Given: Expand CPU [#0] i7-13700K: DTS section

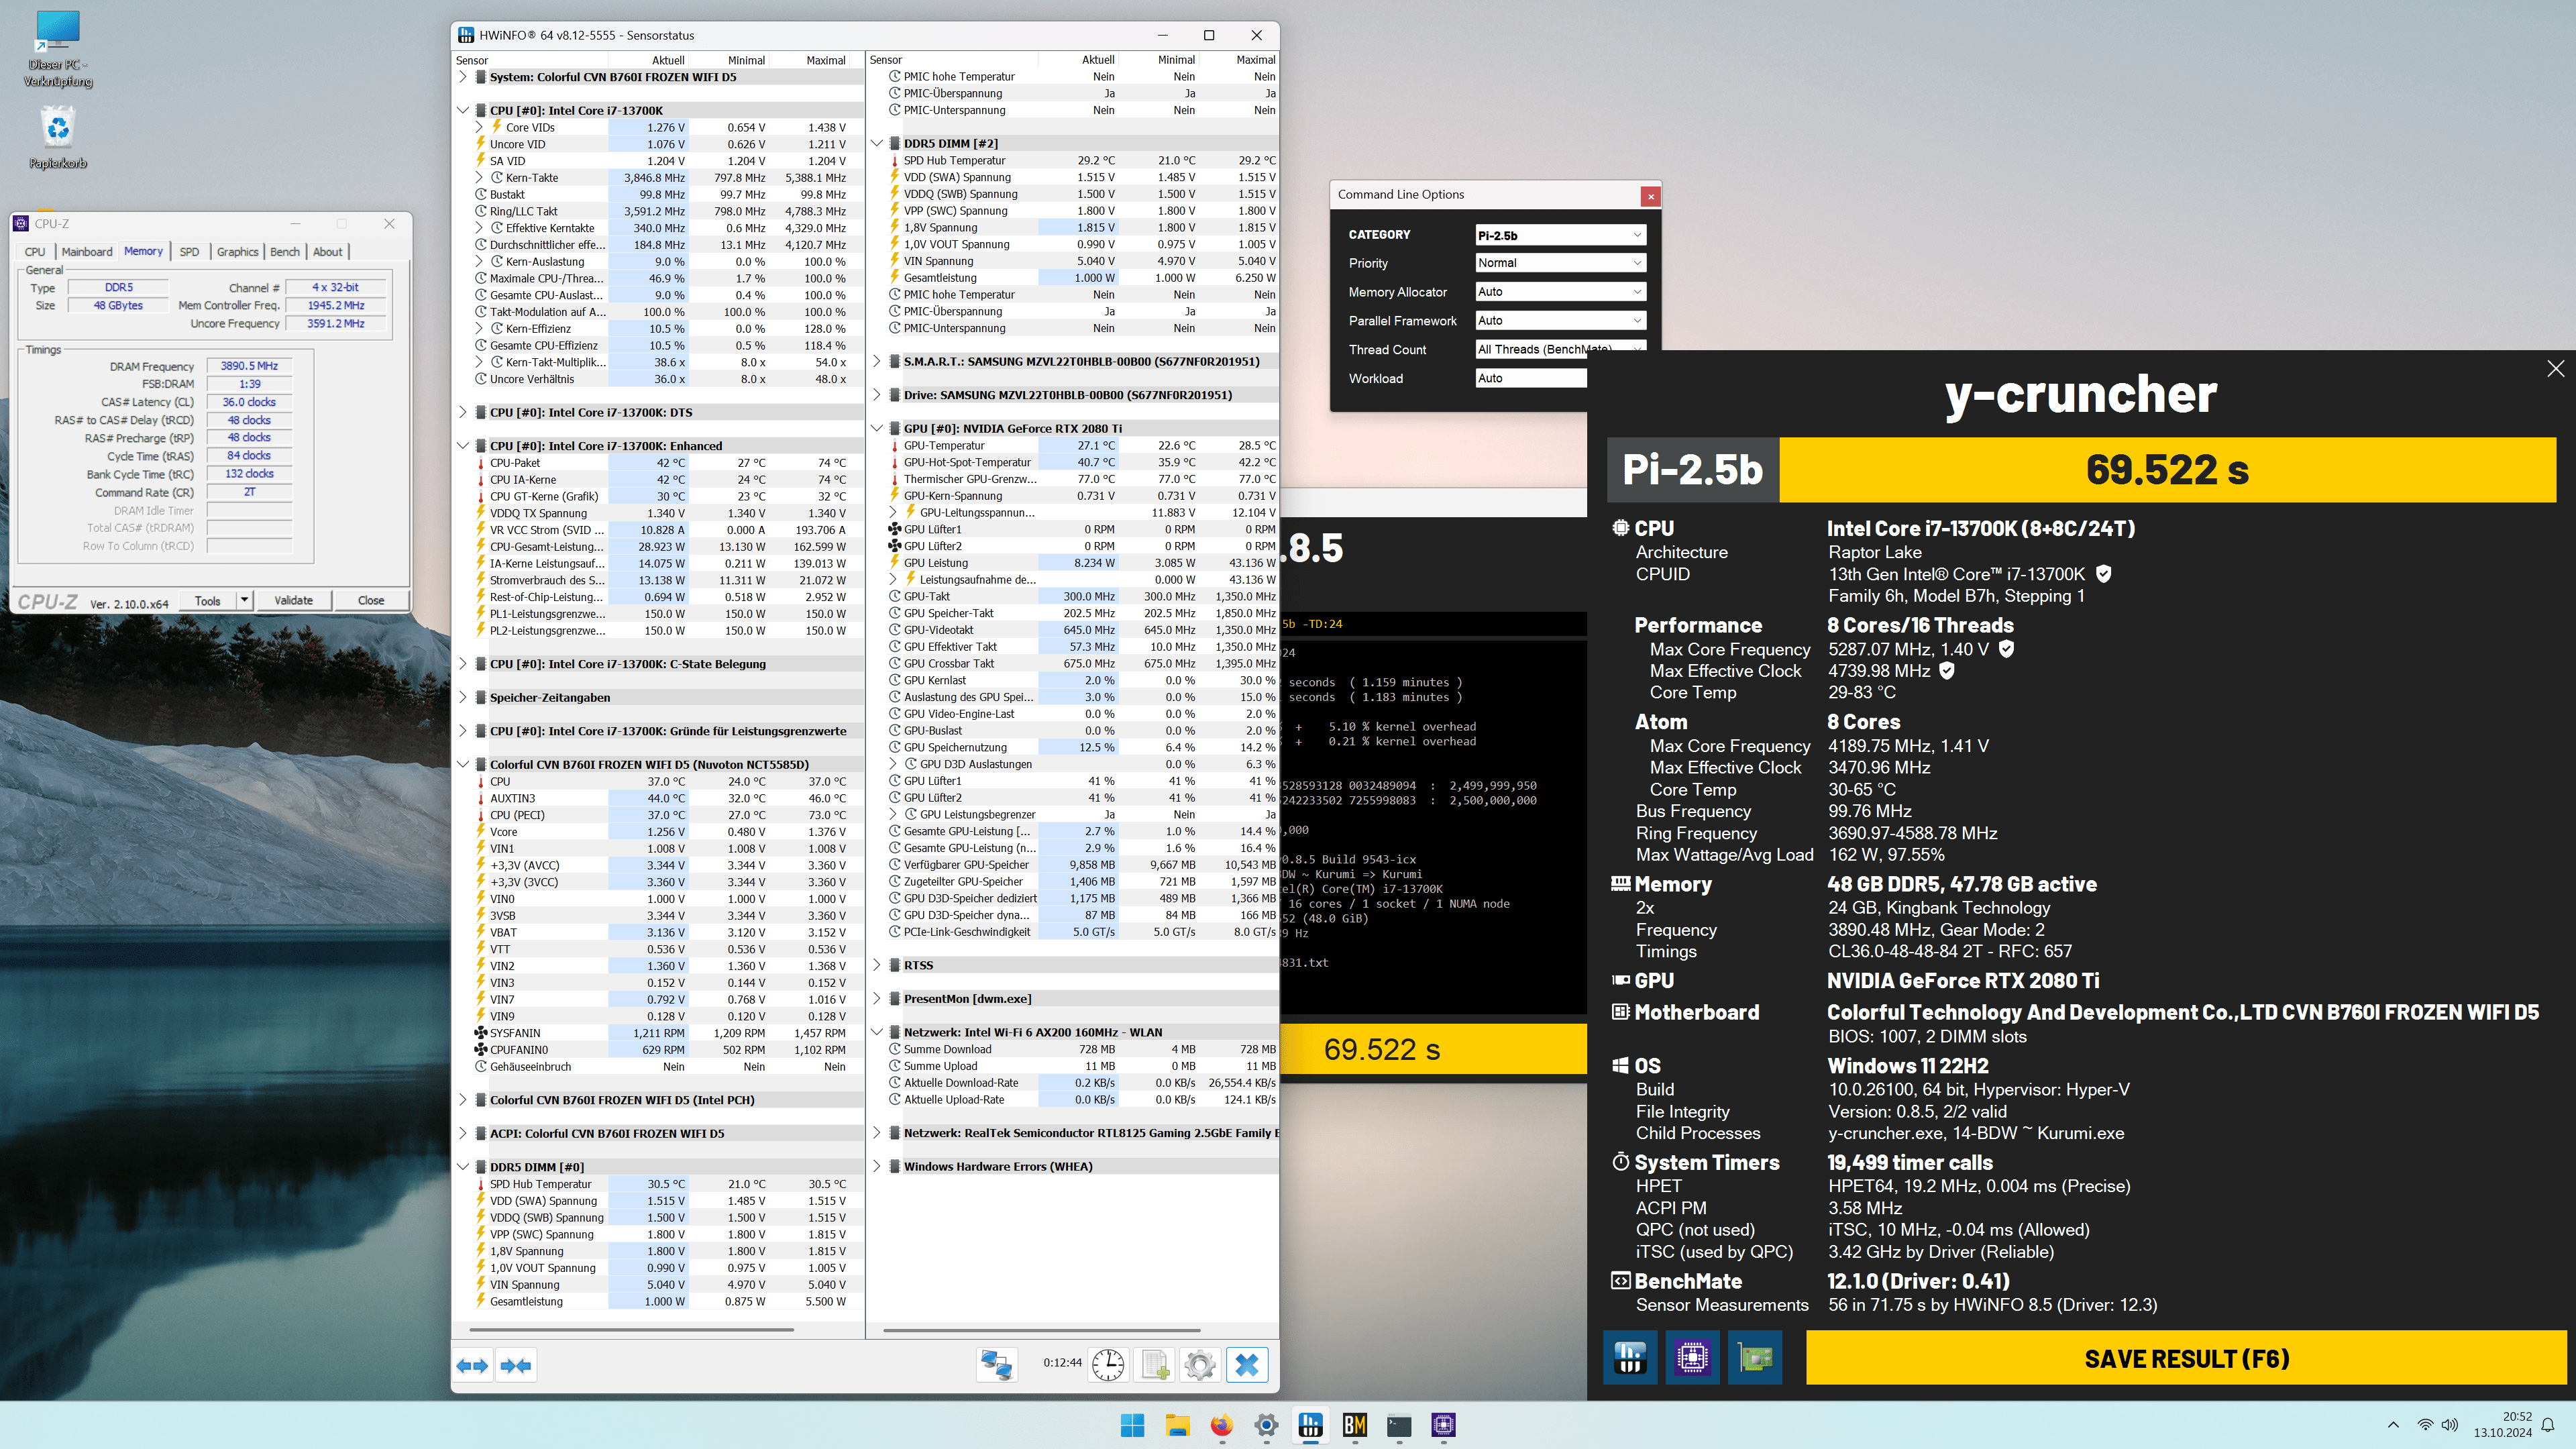Looking at the screenshot, I should 462,412.
